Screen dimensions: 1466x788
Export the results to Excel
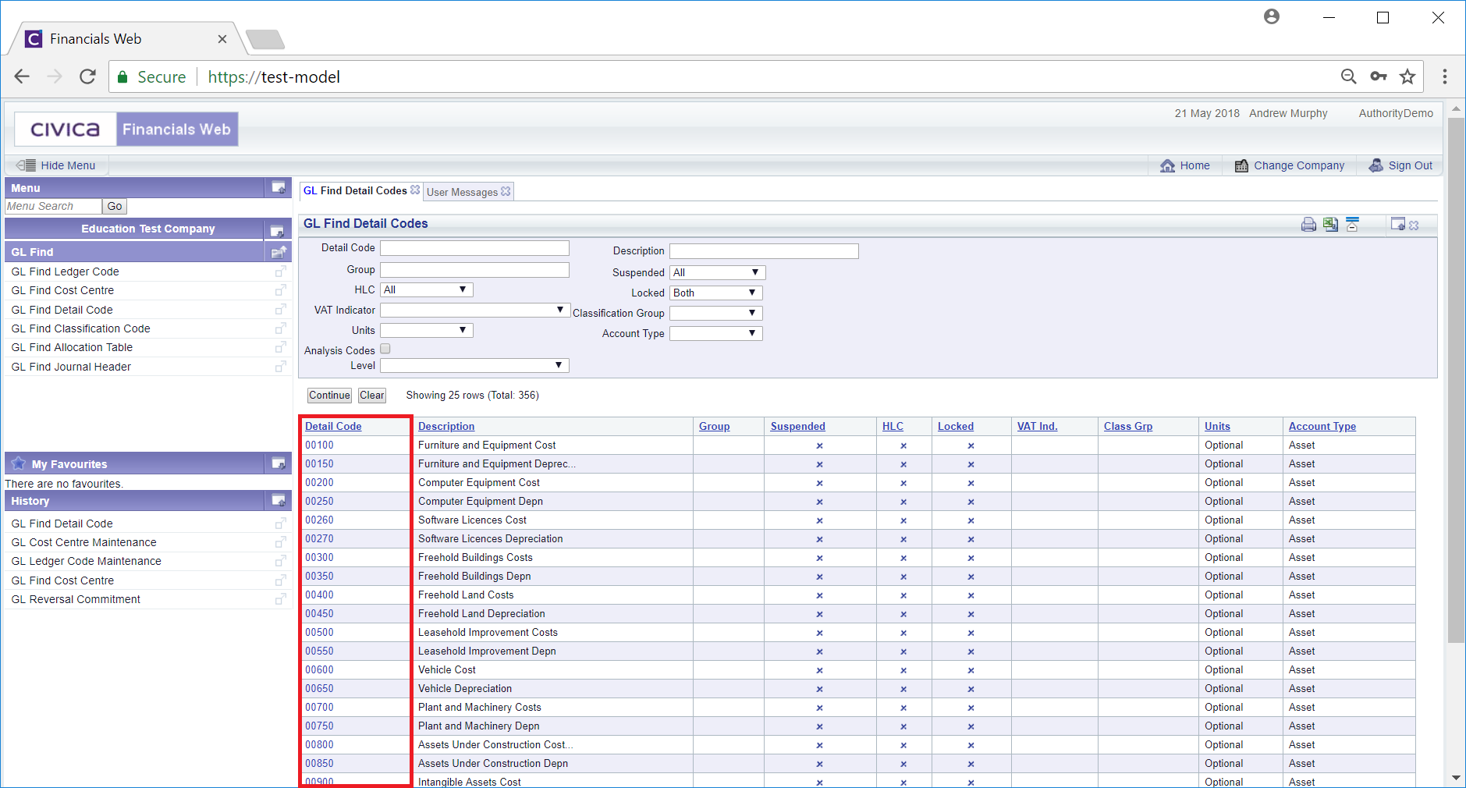pyautogui.click(x=1330, y=225)
